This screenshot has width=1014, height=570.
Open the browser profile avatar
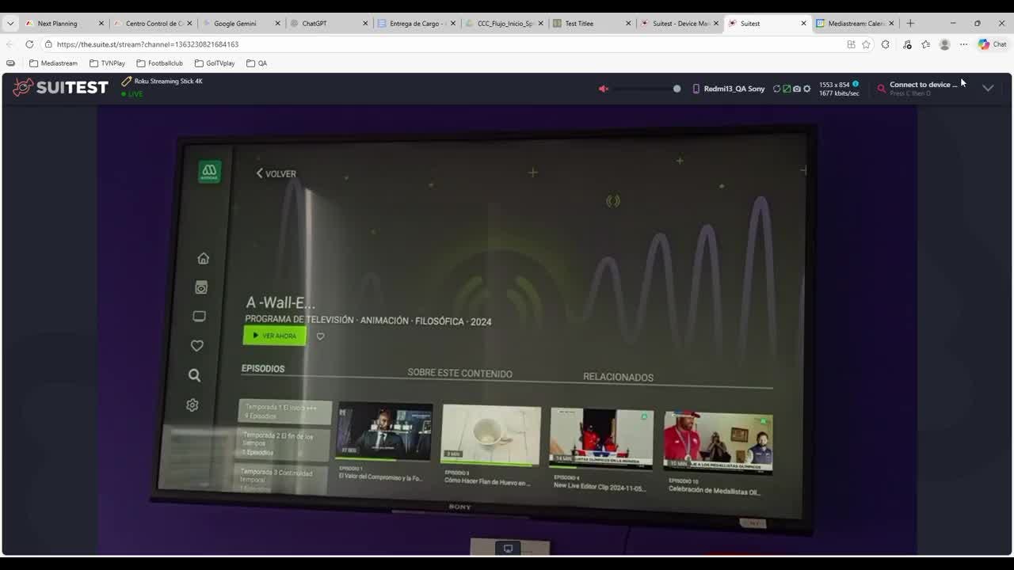(944, 44)
